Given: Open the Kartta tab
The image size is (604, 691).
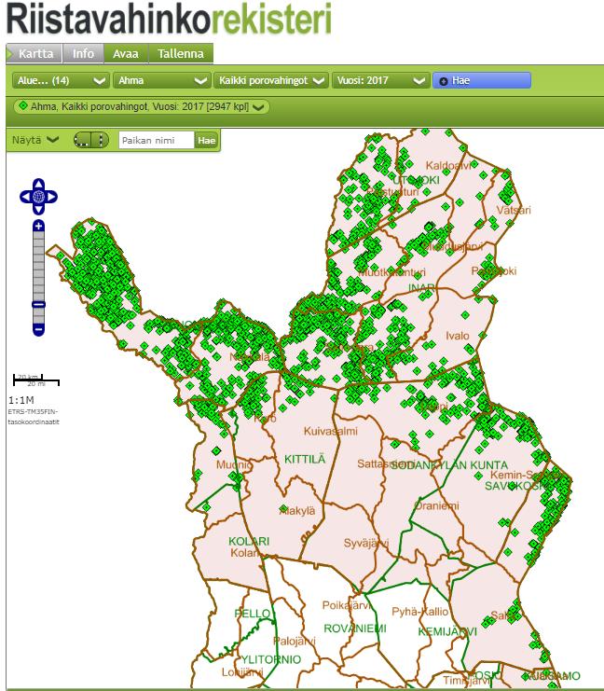Looking at the screenshot, I should tap(34, 54).
